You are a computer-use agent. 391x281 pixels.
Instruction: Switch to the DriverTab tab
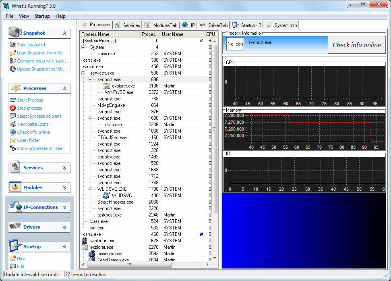pyautogui.click(x=218, y=25)
